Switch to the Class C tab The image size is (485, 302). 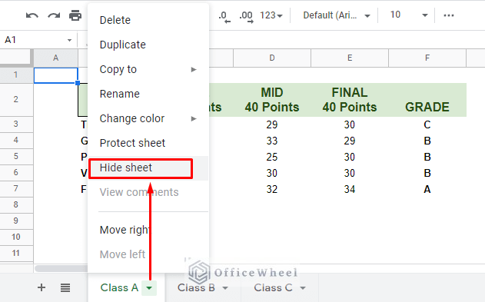(273, 287)
